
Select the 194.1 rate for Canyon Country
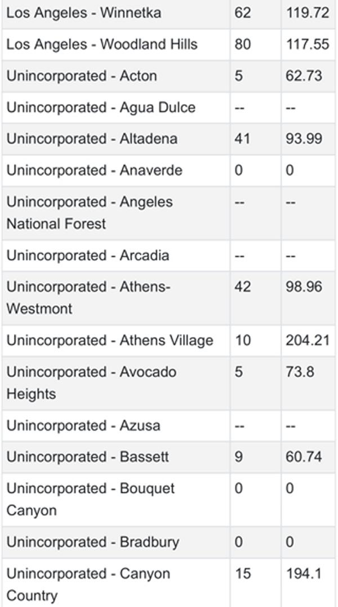pos(304,573)
